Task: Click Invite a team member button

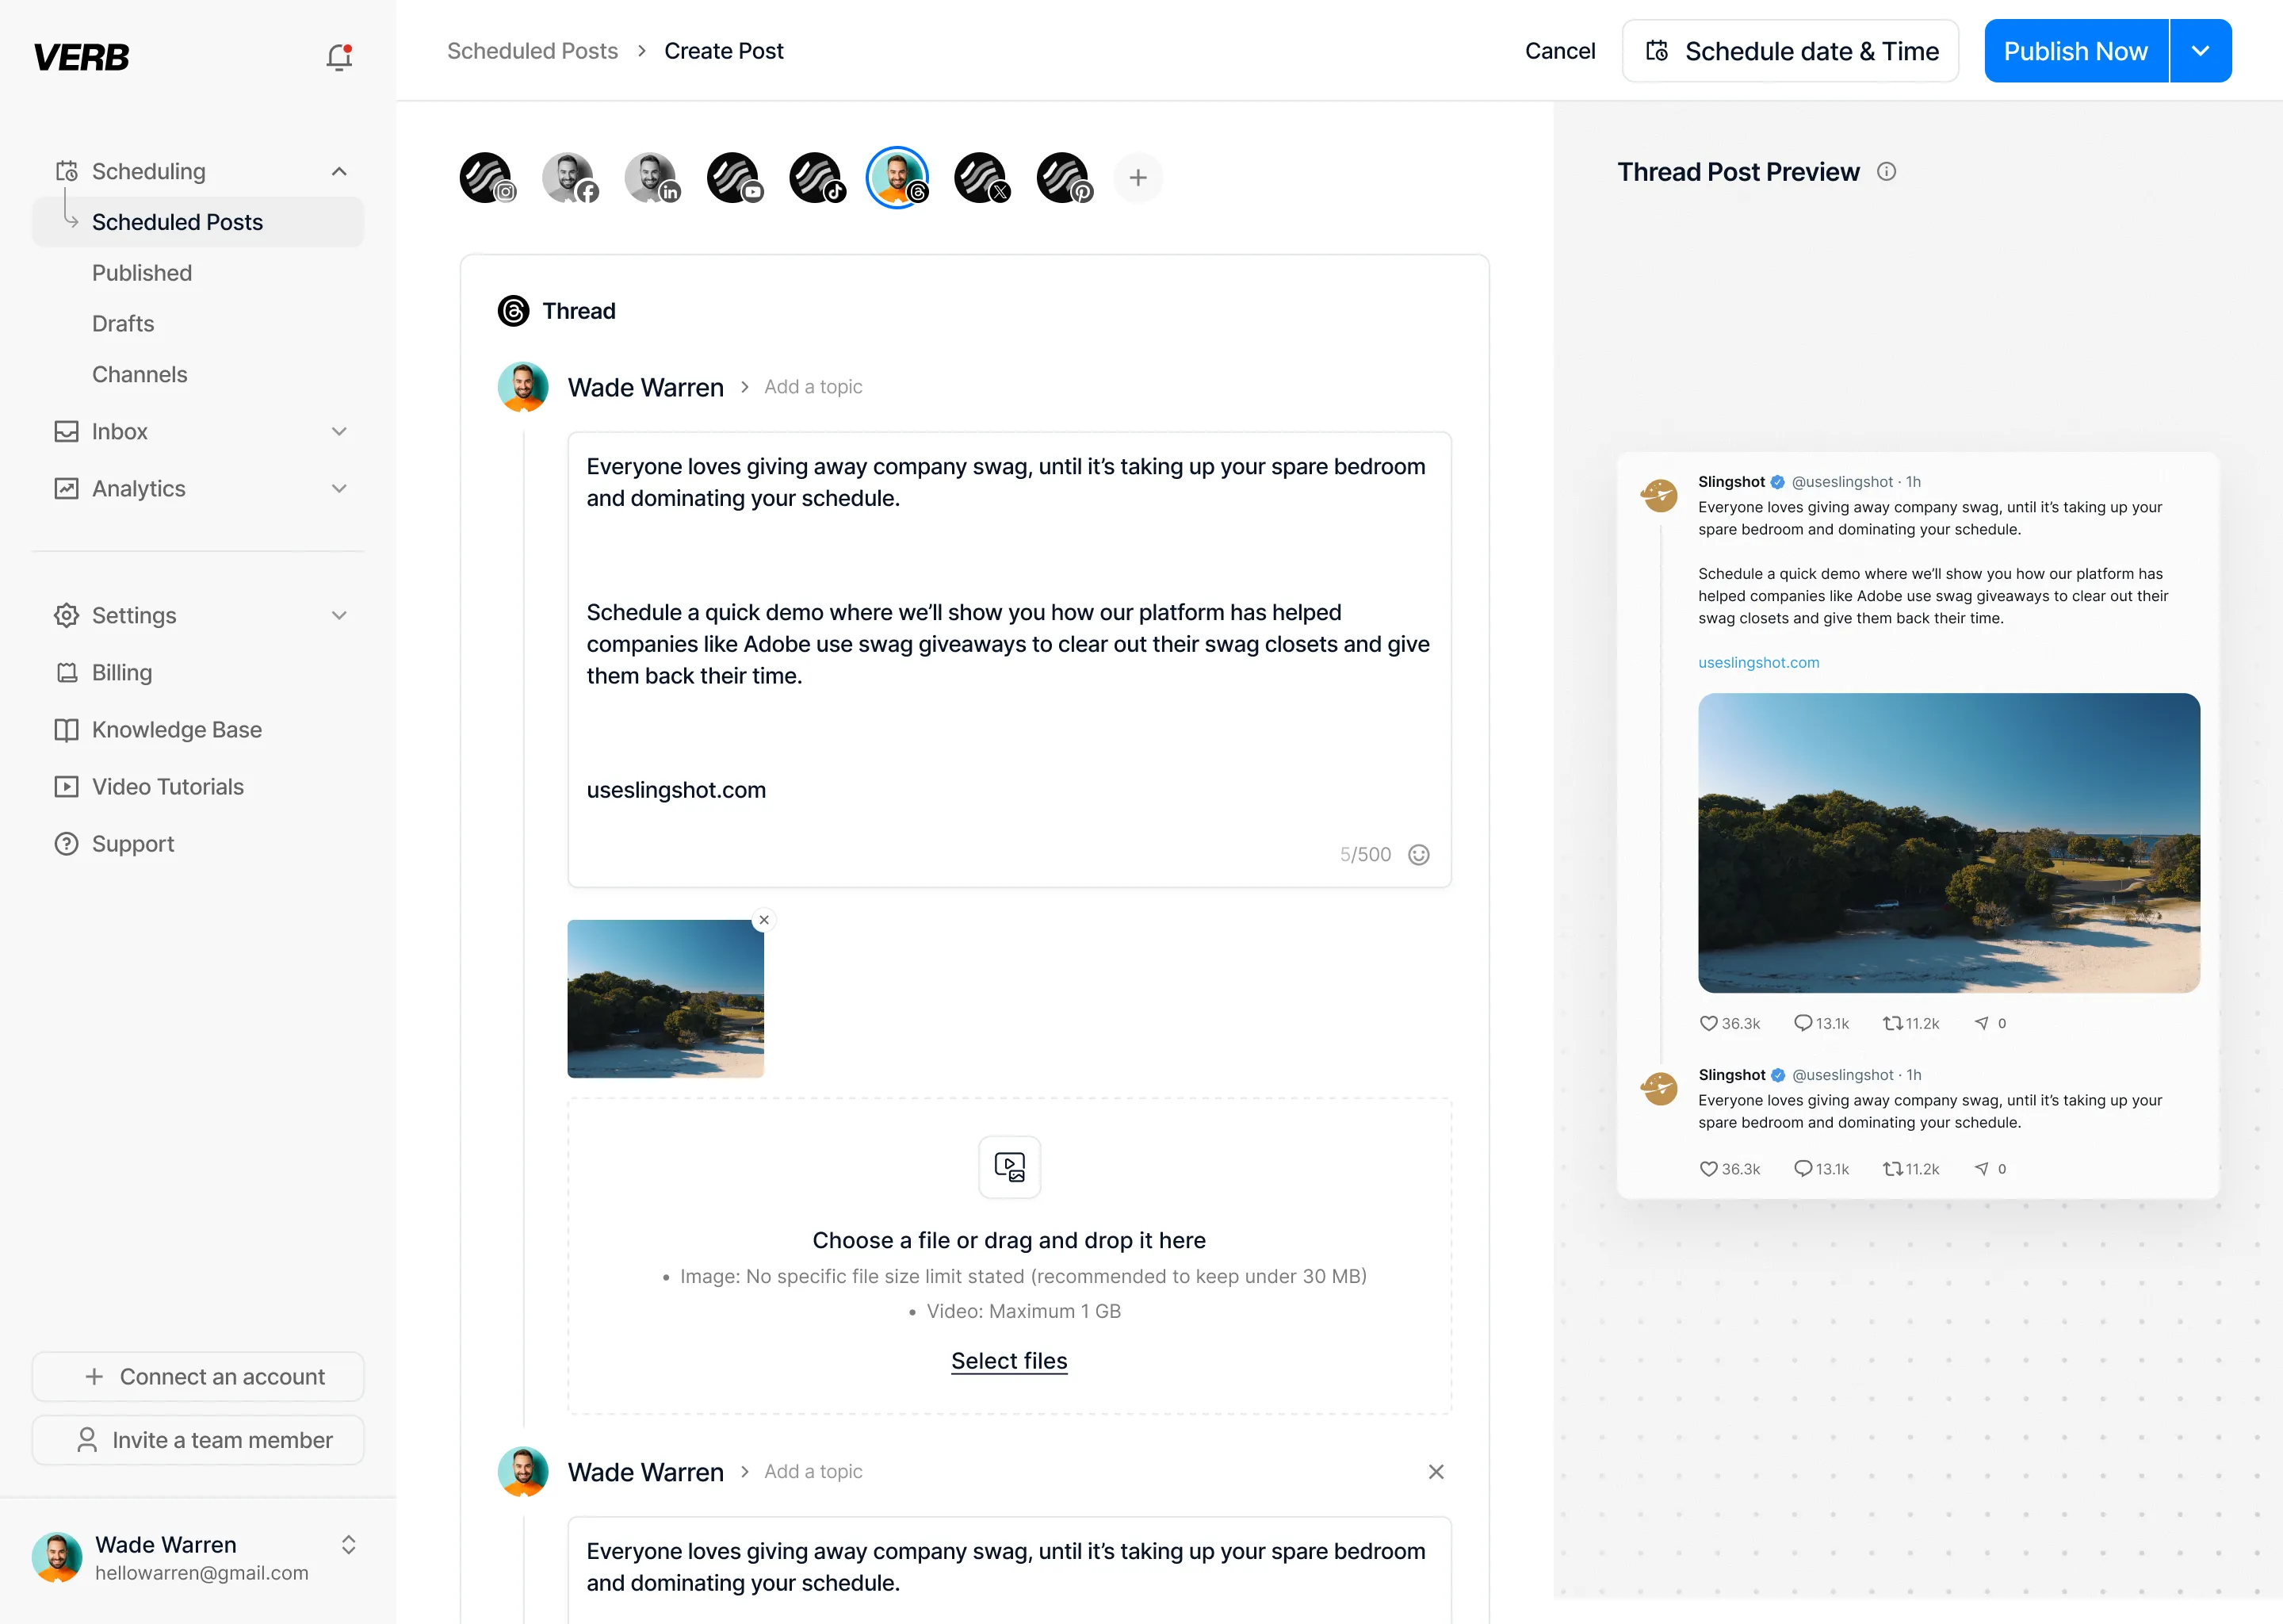Action: point(198,1440)
